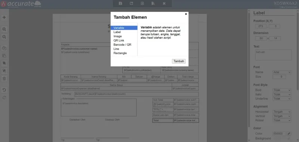Click the Font Size input field
Viewport: 299px width, 142px height.
(279, 77)
